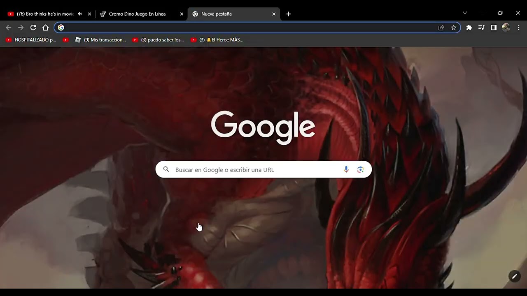Click the Google icon in the address bar
The image size is (527, 296).
tap(61, 28)
